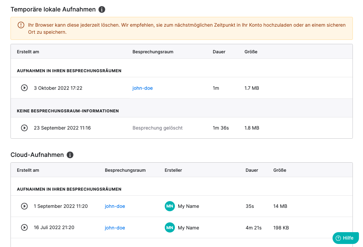The width and height of the screenshot is (363, 247).
Task: Open the Hilfe help button
Action: point(346,238)
